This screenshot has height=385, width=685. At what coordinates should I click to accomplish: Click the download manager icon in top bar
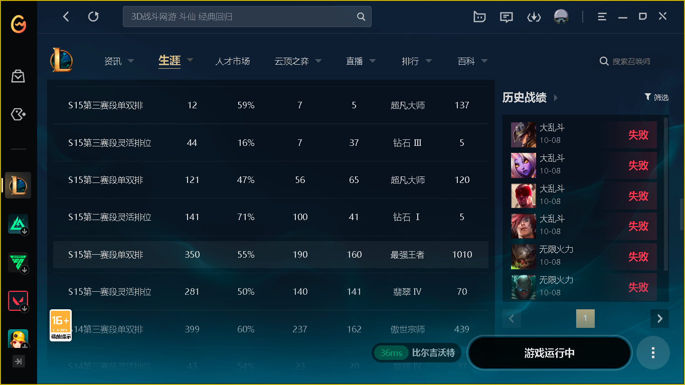tap(534, 17)
